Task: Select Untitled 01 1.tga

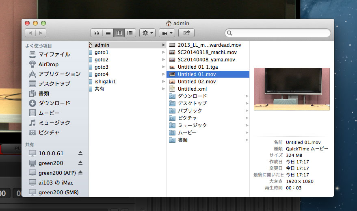Action: click(208, 67)
